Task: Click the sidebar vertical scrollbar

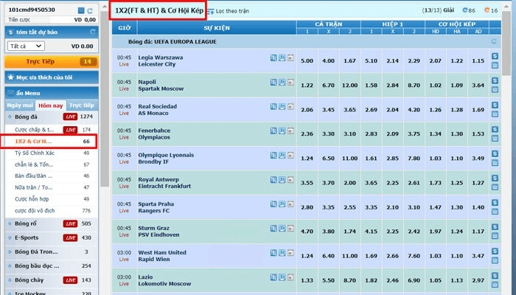Action: [x=105, y=99]
